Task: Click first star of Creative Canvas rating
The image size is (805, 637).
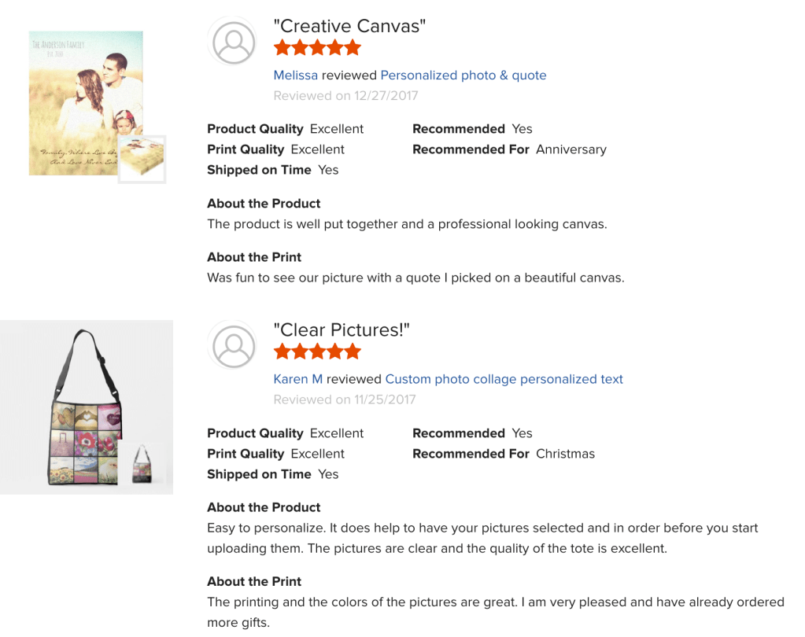Action: coord(282,48)
